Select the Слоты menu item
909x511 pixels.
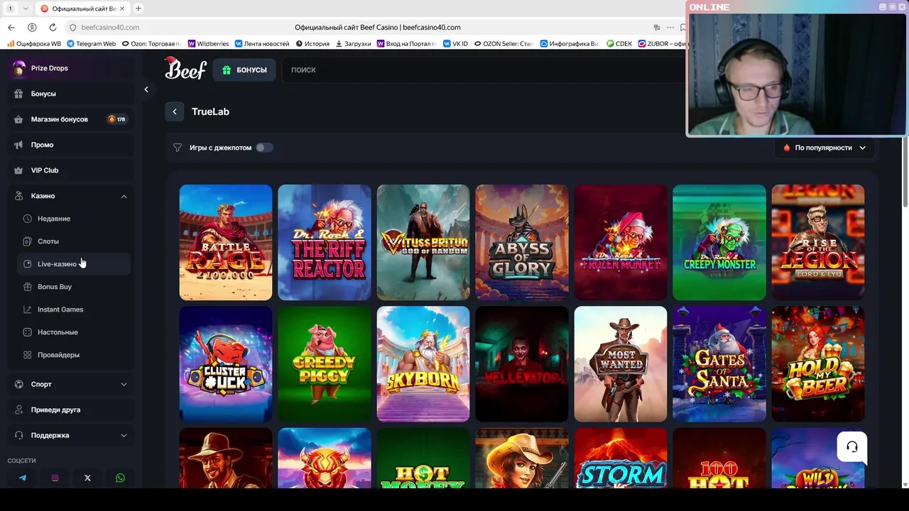click(x=74, y=241)
